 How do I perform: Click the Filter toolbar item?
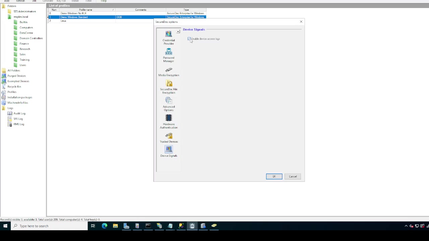coord(88,1)
